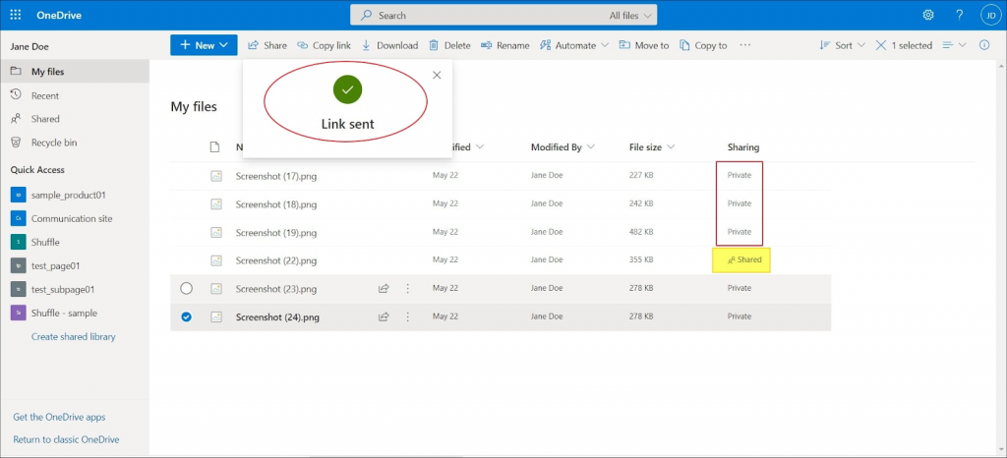Open the toolbar overflow ellipsis menu
The height and width of the screenshot is (458, 1007).
point(745,45)
